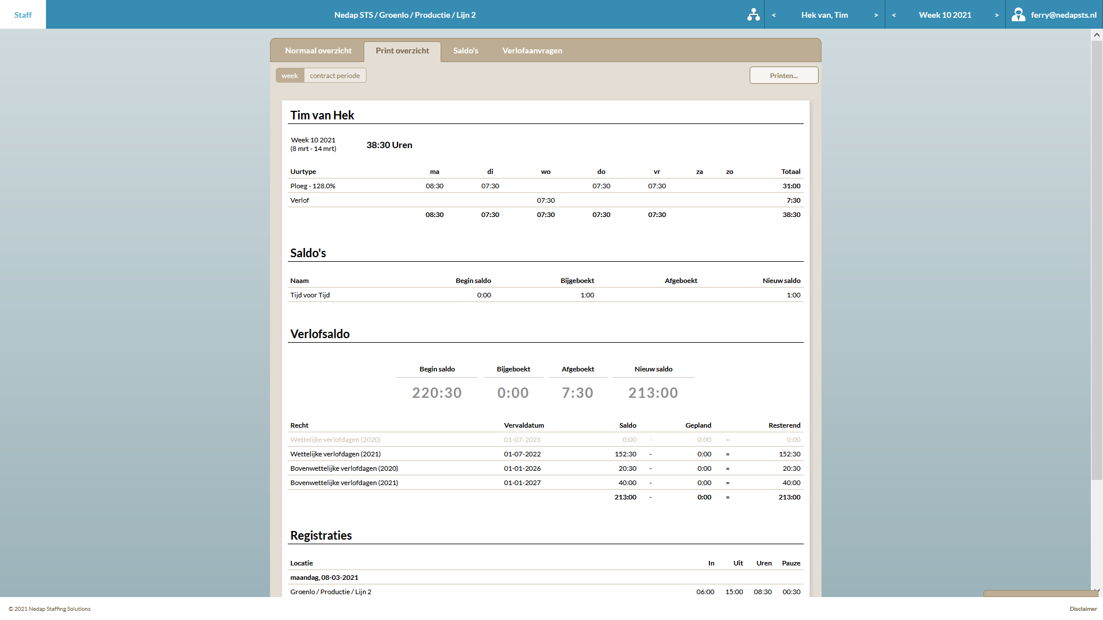Go to next employee with the right chevron
Screen dimensions: 1103x620
pos(875,15)
